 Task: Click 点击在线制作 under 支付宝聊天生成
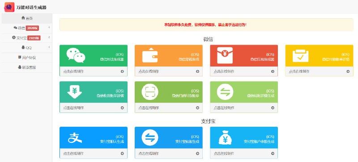[x=73, y=154]
